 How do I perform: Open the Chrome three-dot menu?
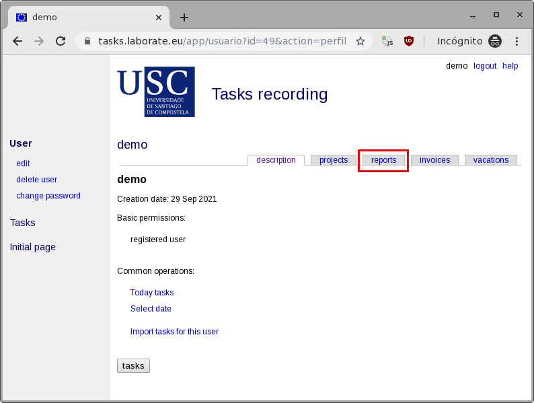(x=517, y=41)
